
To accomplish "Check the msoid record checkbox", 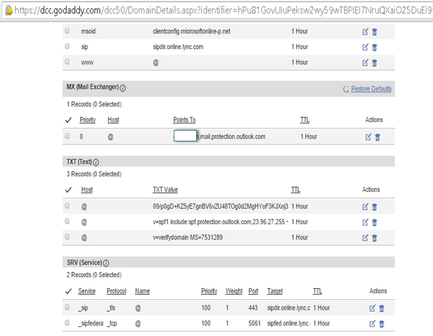I will [67, 30].
